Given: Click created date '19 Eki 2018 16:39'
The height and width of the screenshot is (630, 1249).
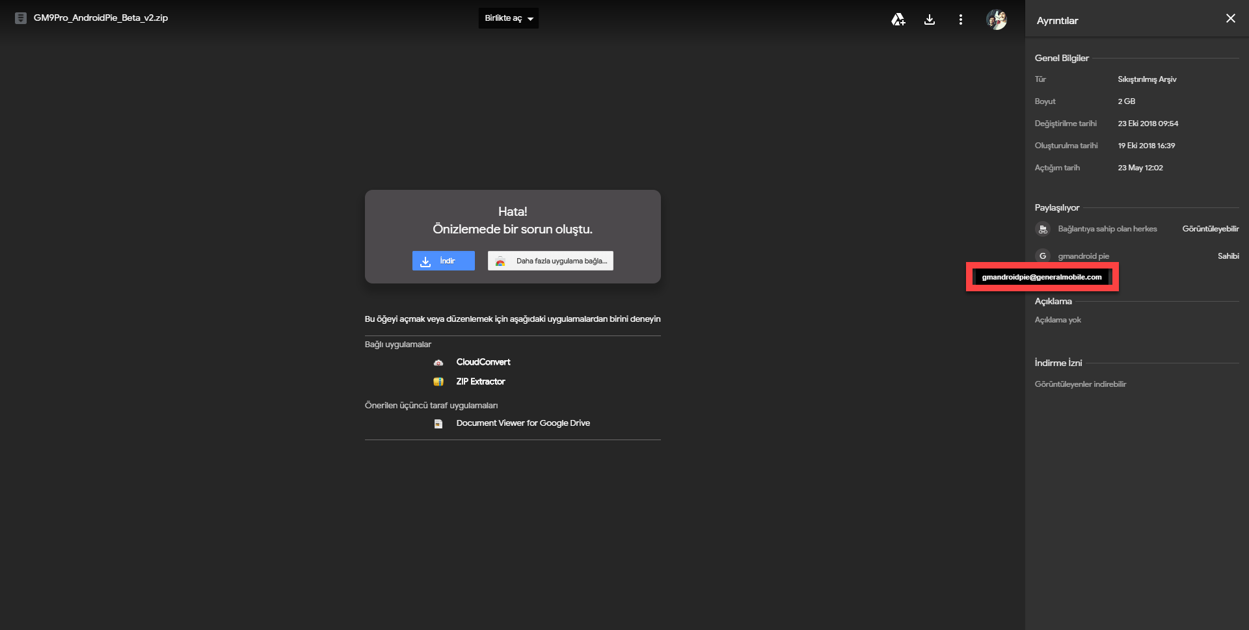Looking at the screenshot, I should [1147, 146].
